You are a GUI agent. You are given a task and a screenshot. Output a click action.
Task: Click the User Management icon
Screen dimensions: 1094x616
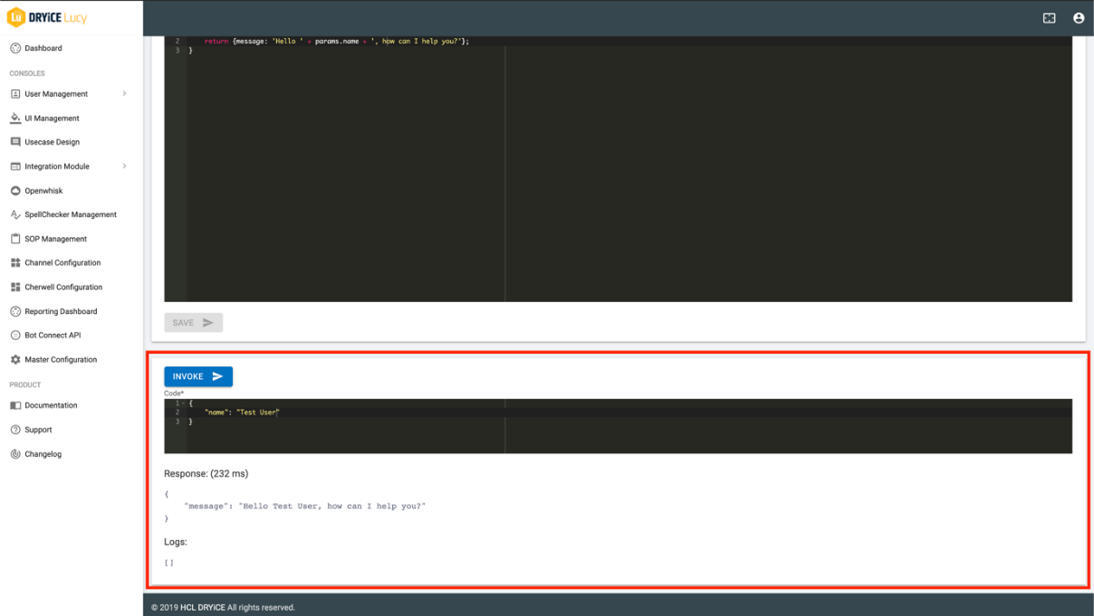15,94
